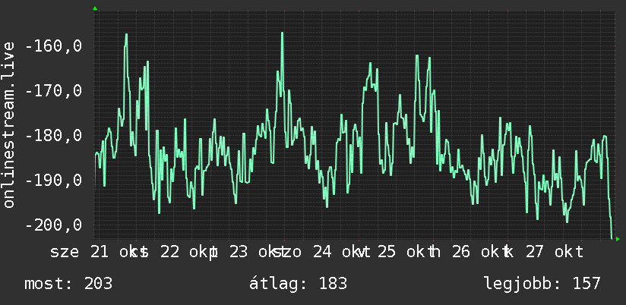Click the -160,0 y-axis label
This screenshot has height=305, width=626.
pyautogui.click(x=53, y=46)
